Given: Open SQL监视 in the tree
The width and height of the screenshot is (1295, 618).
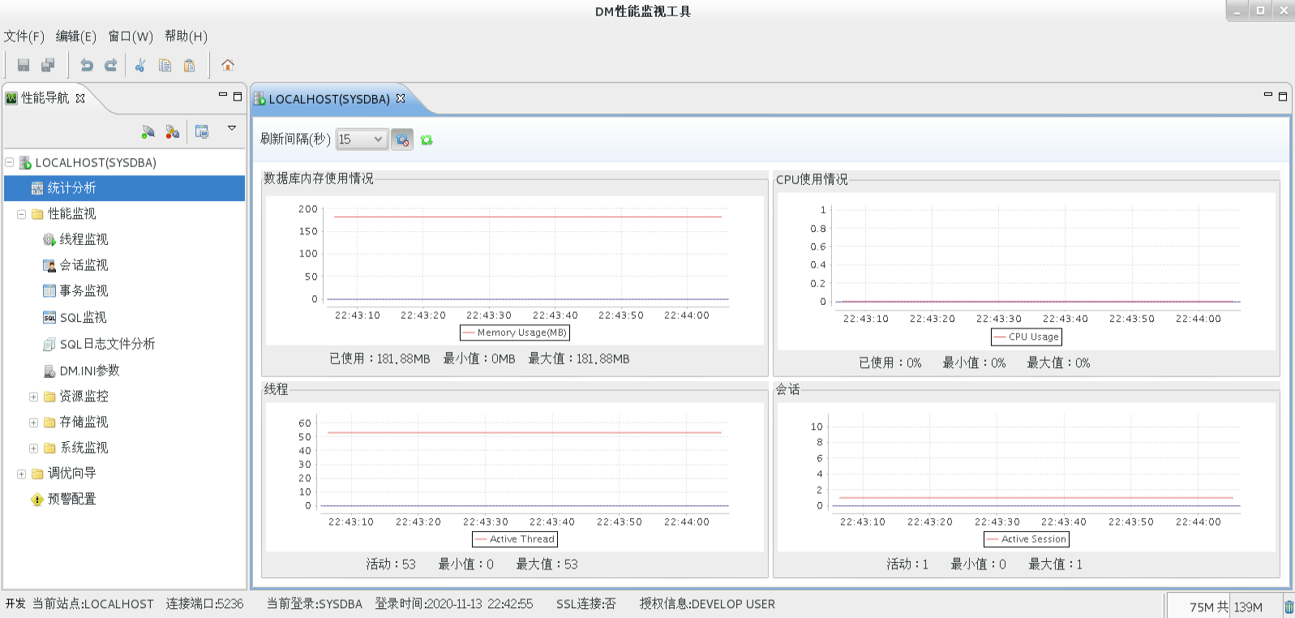Looking at the screenshot, I should (84, 317).
